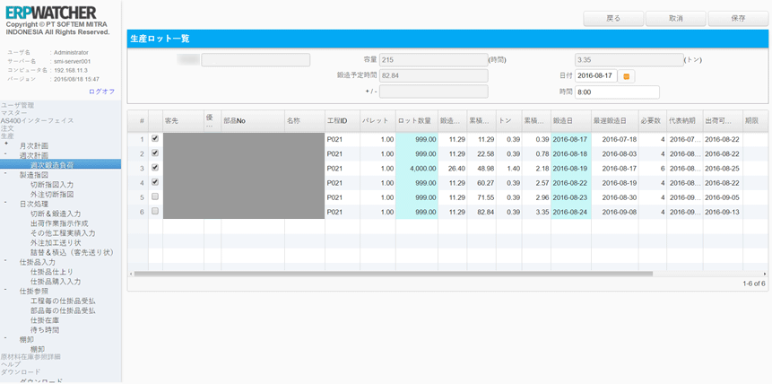Viewport: 772px width, 384px height.
Task: Open the AS400インターフェイス menu
Action: [x=38, y=120]
